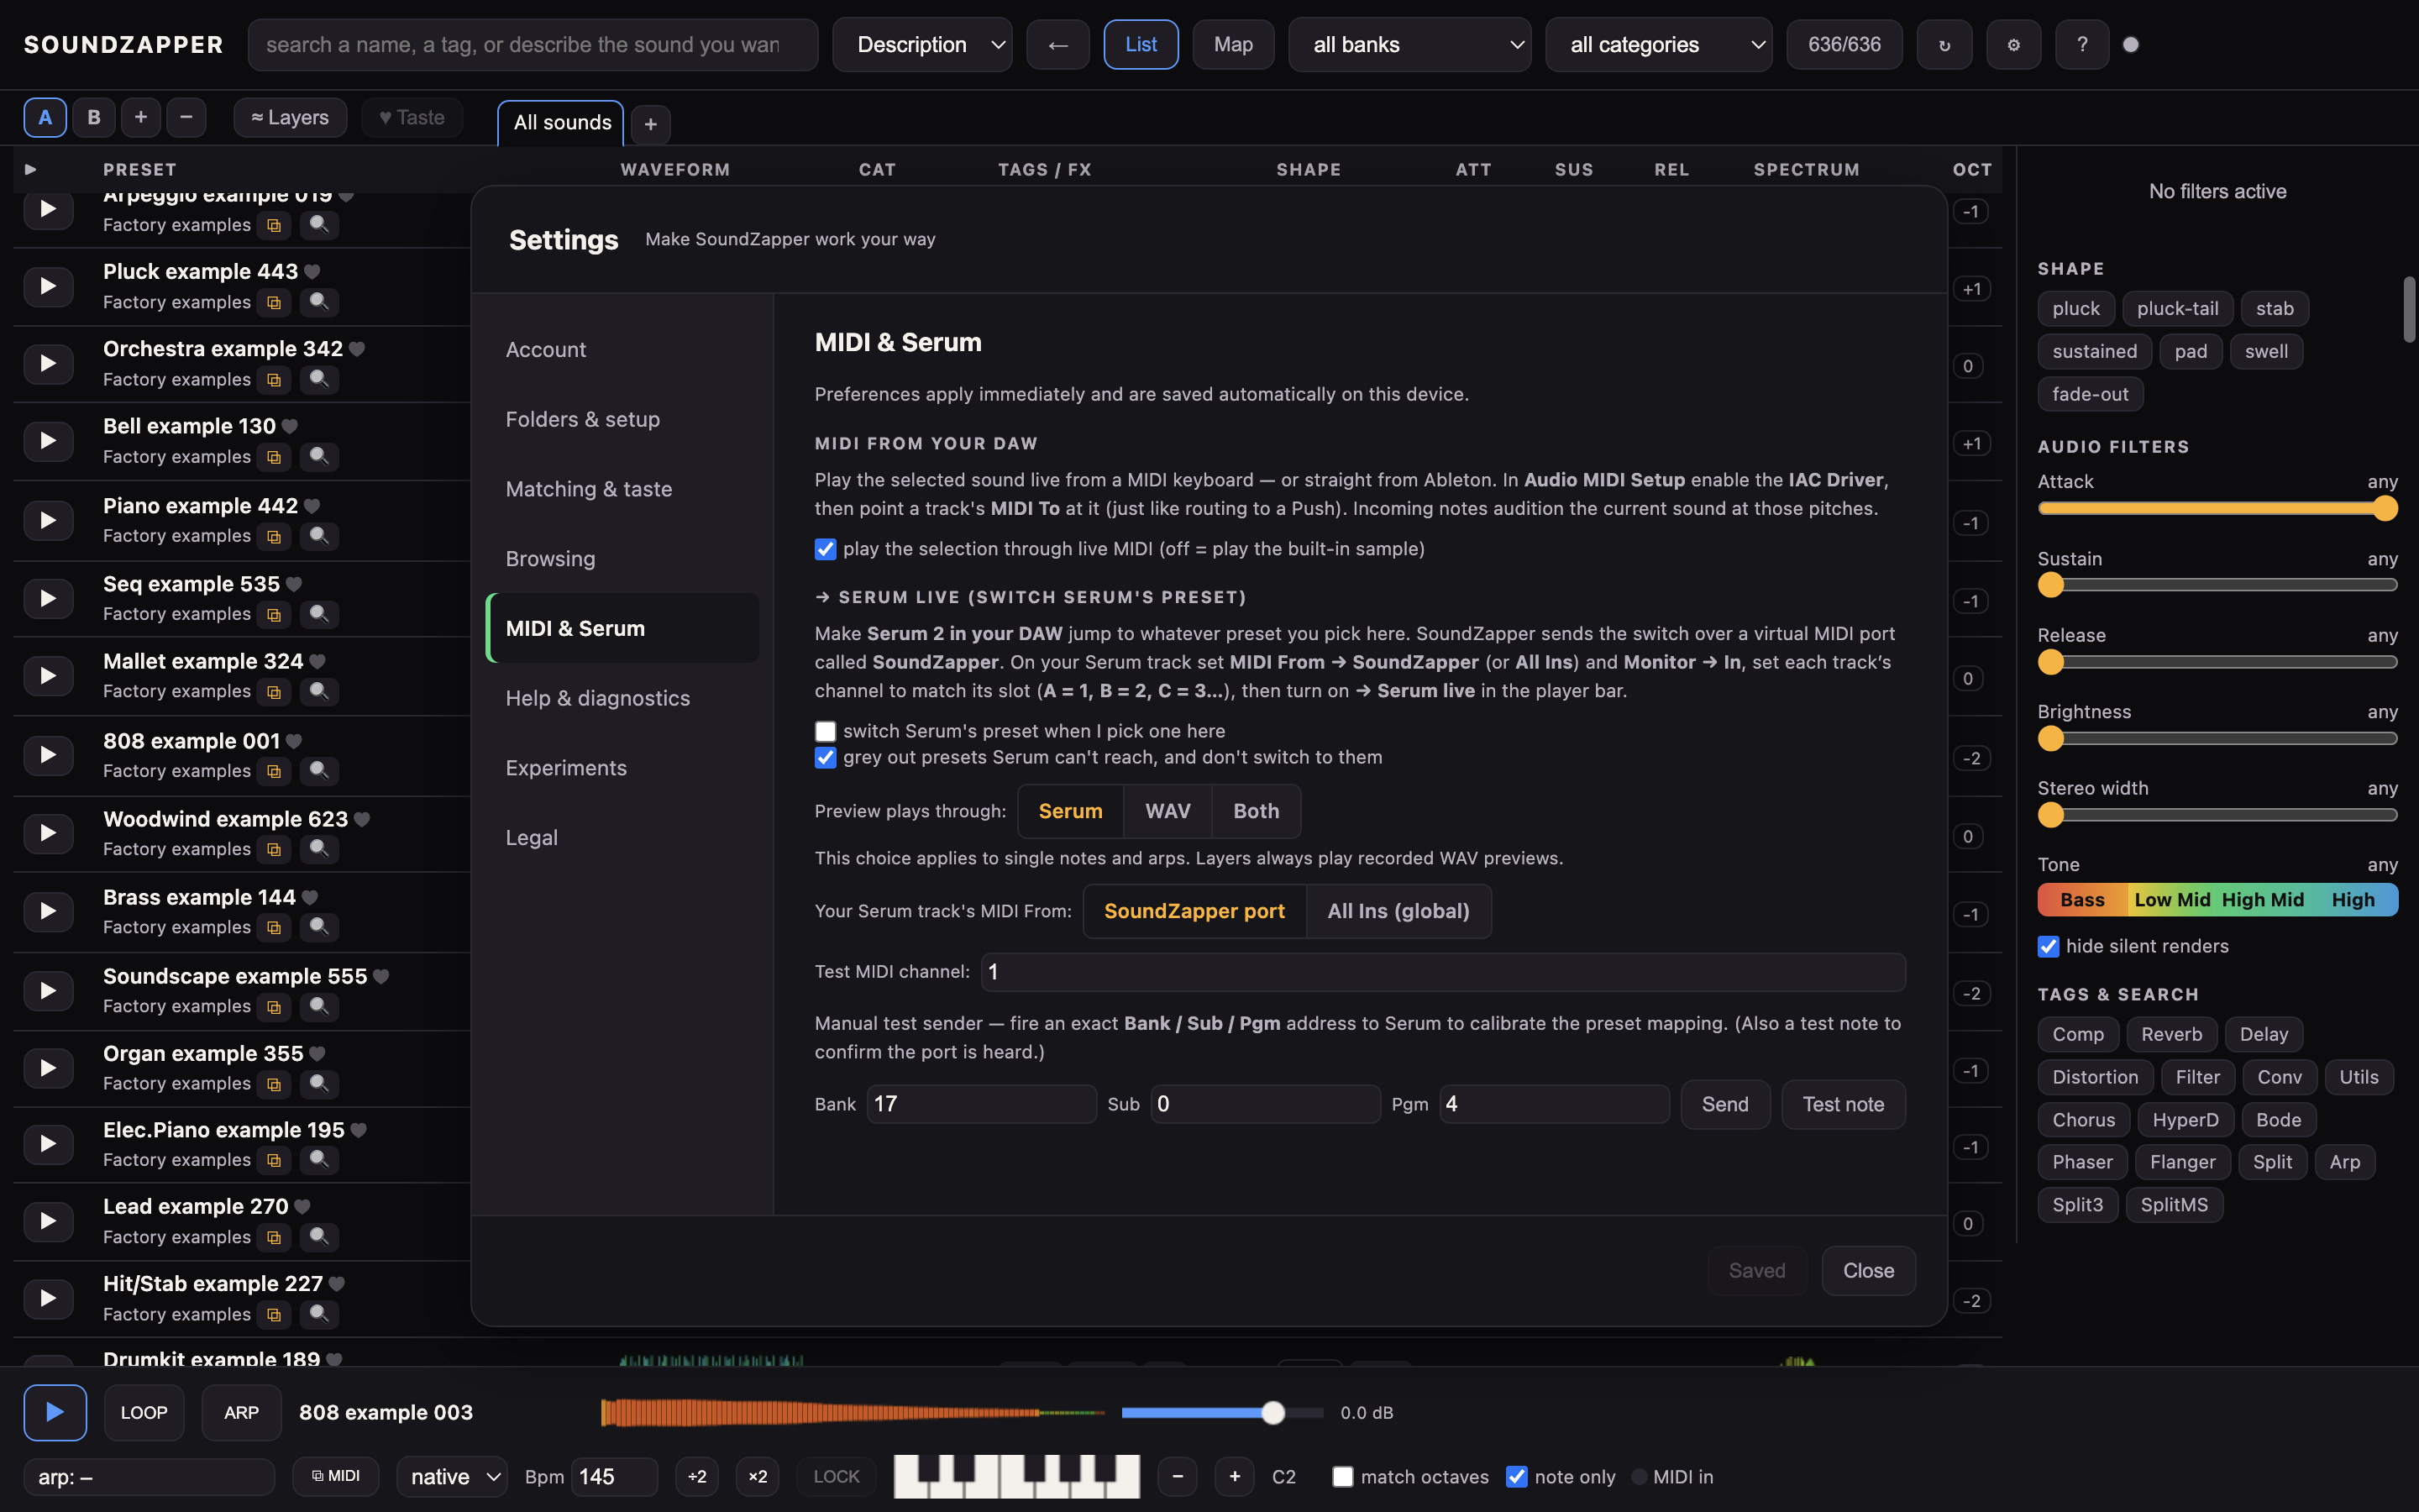Click the sound search input field
Viewport: 2419px width, 1512px height.
pos(533,45)
